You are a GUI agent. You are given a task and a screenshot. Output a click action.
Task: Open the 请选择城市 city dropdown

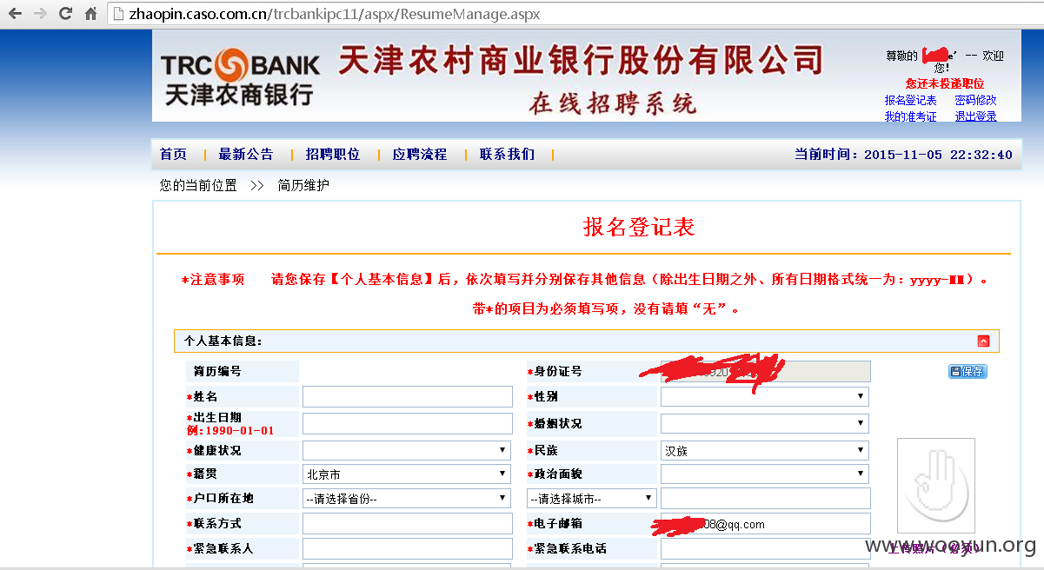click(x=592, y=499)
